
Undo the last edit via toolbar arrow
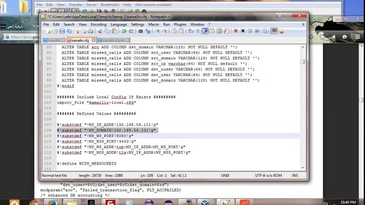[124, 31]
